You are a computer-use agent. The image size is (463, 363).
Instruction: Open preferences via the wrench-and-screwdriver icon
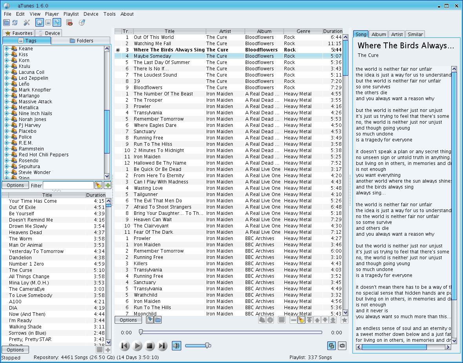coord(27,23)
